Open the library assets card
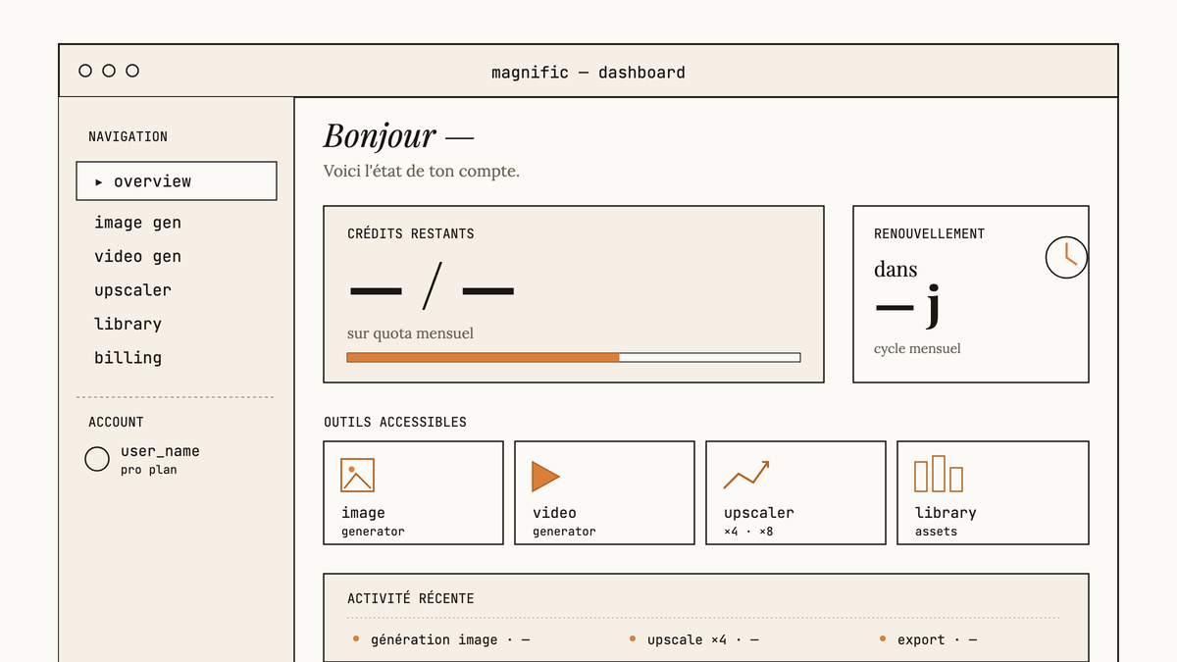Viewport: 1177px width, 662px height. click(x=993, y=492)
